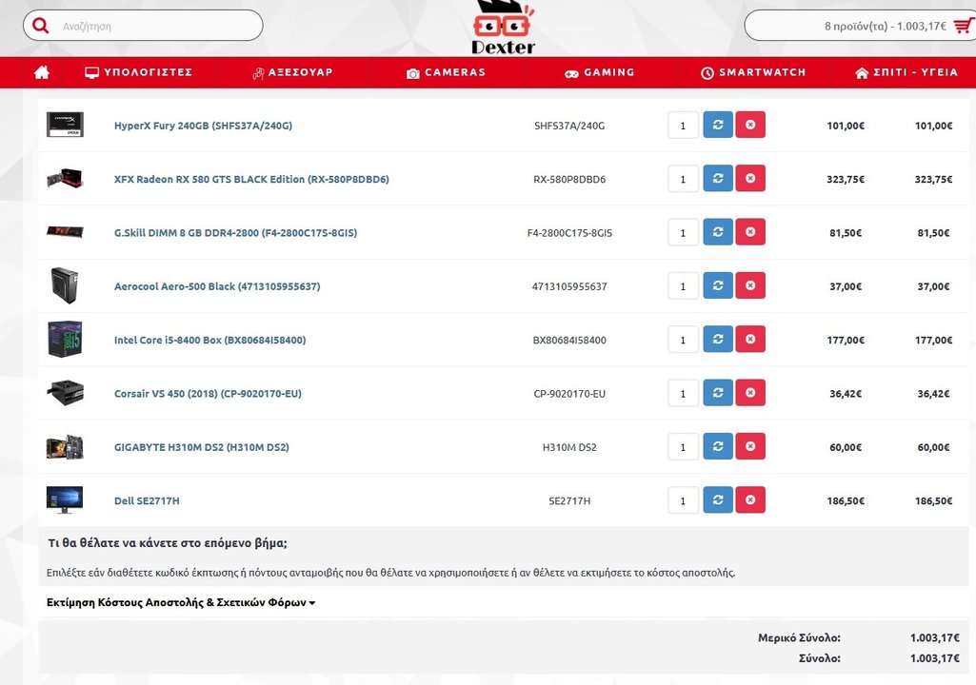Click the red search magnifier icon
Image resolution: width=976 pixels, height=685 pixels.
(40, 26)
